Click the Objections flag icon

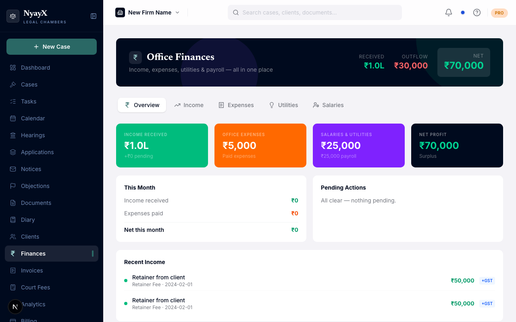click(x=12, y=186)
